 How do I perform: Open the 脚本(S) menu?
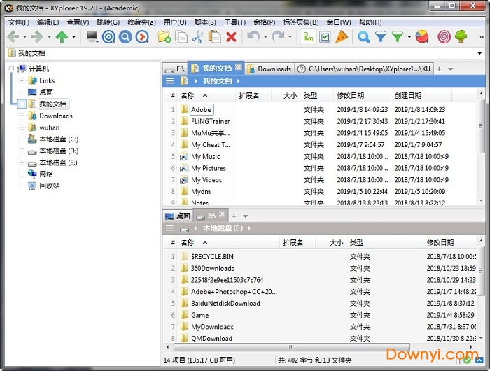pos(205,22)
